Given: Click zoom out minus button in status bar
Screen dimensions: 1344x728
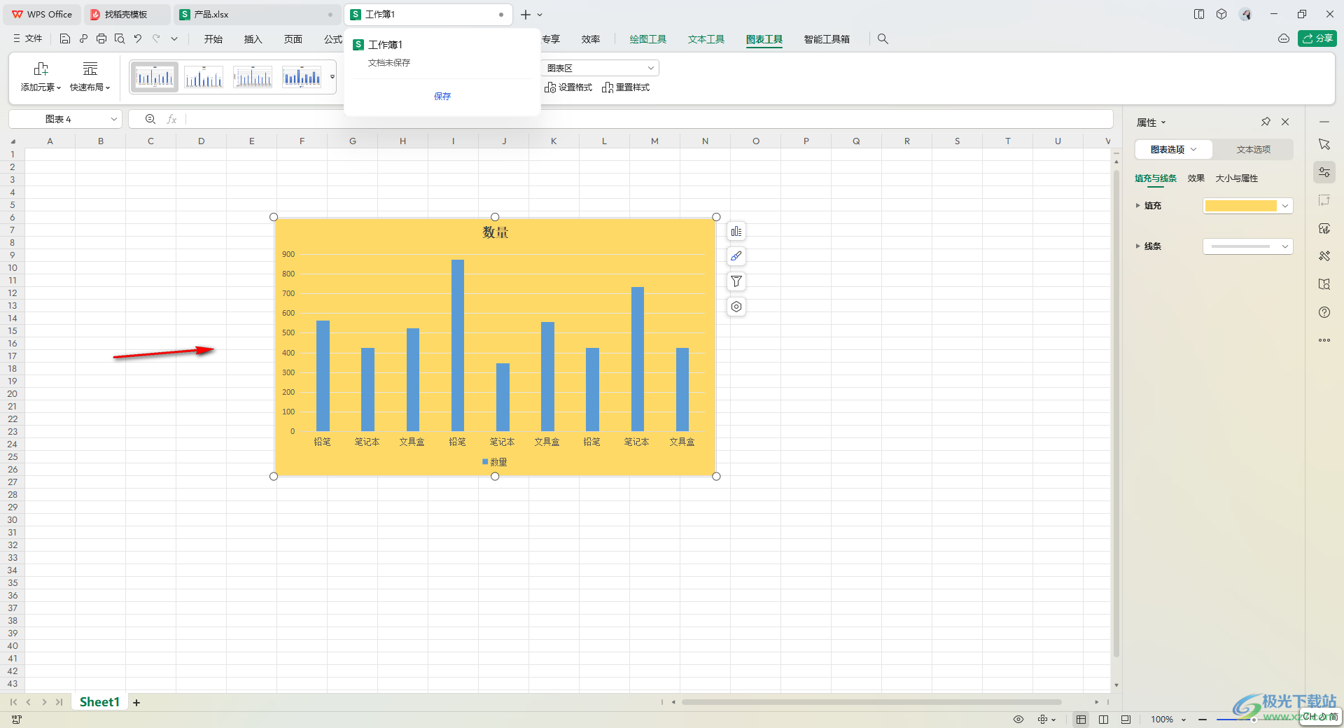Looking at the screenshot, I should point(1203,720).
